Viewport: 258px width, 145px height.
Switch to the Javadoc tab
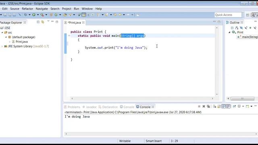point(89,107)
